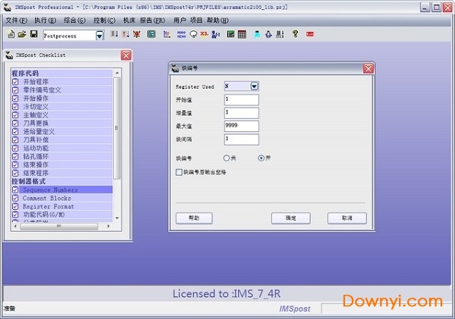This screenshot has height=319, width=455.
Task: Click the red bars with down-arrow toolbar icon
Action: pyautogui.click(x=125, y=34)
